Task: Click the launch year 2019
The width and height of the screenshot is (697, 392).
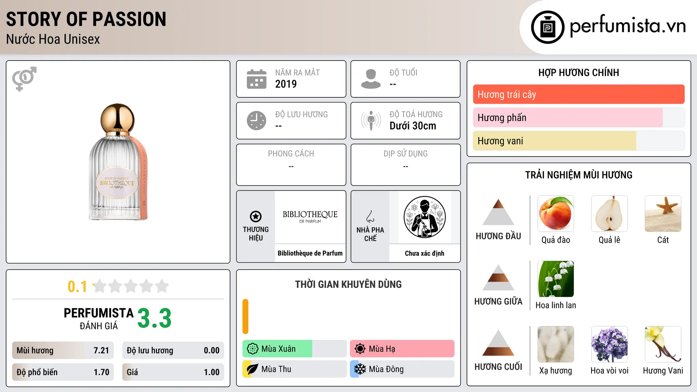Action: (286, 84)
